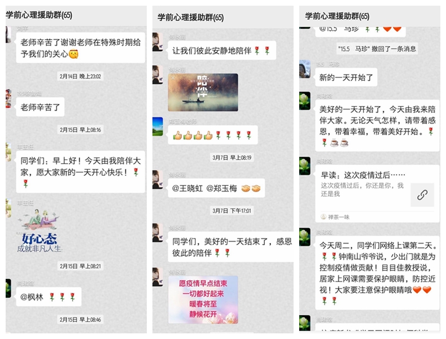Open the 愿疫情早点结束 pink picture

click(x=203, y=299)
